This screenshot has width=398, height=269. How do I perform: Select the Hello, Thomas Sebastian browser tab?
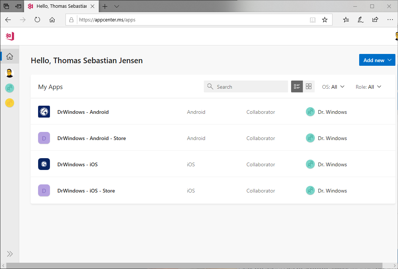pyautogui.click(x=61, y=6)
